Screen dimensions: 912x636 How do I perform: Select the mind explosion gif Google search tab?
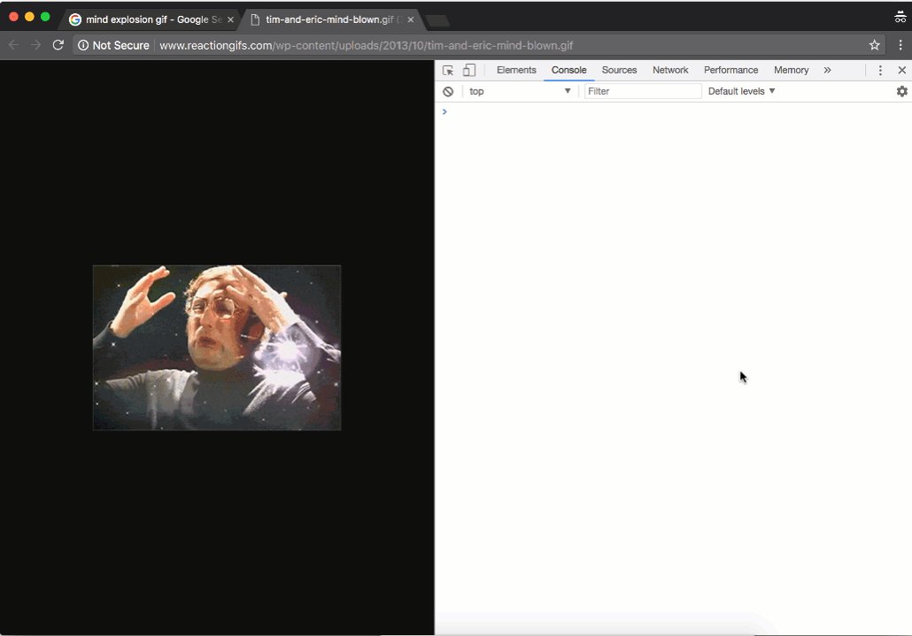pos(146,19)
